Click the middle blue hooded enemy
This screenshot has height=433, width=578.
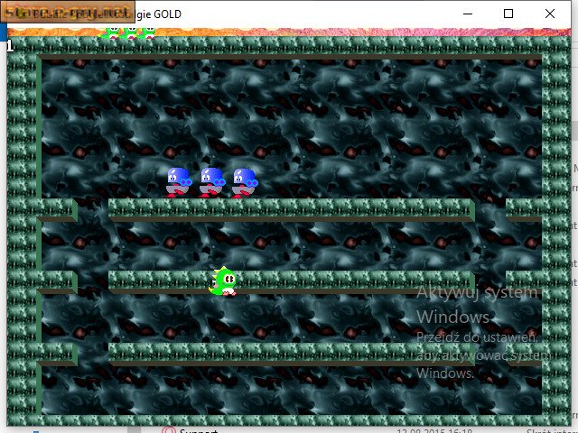click(x=212, y=182)
